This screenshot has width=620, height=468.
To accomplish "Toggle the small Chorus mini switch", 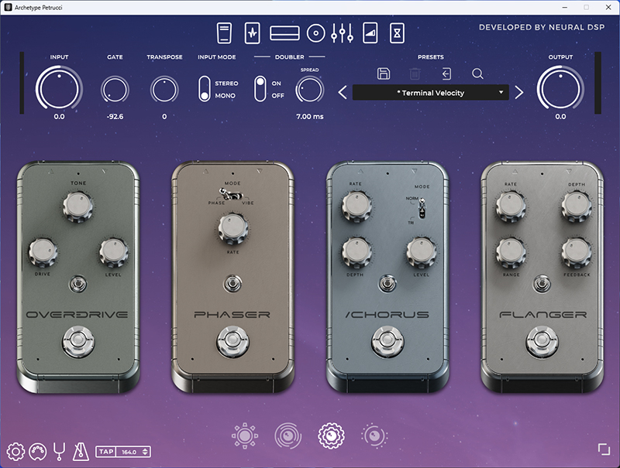I will tap(387, 284).
